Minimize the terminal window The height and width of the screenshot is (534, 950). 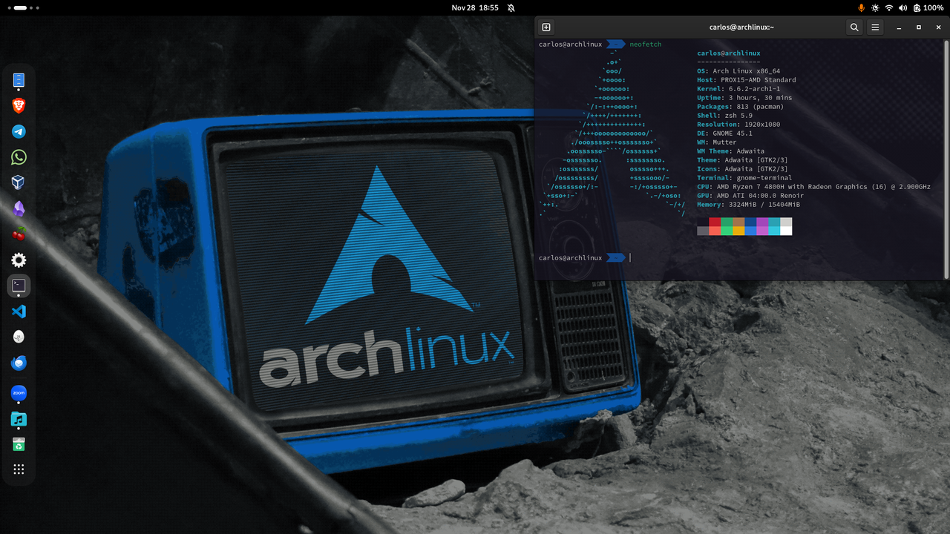pos(898,27)
